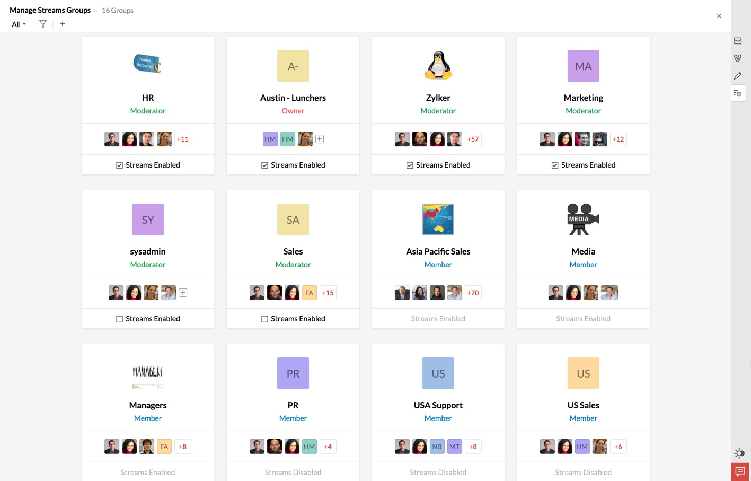Disable Streams Enabled for HR
The image size is (751, 481).
point(120,165)
